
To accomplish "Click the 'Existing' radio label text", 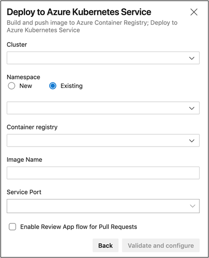I will tap(72, 86).
